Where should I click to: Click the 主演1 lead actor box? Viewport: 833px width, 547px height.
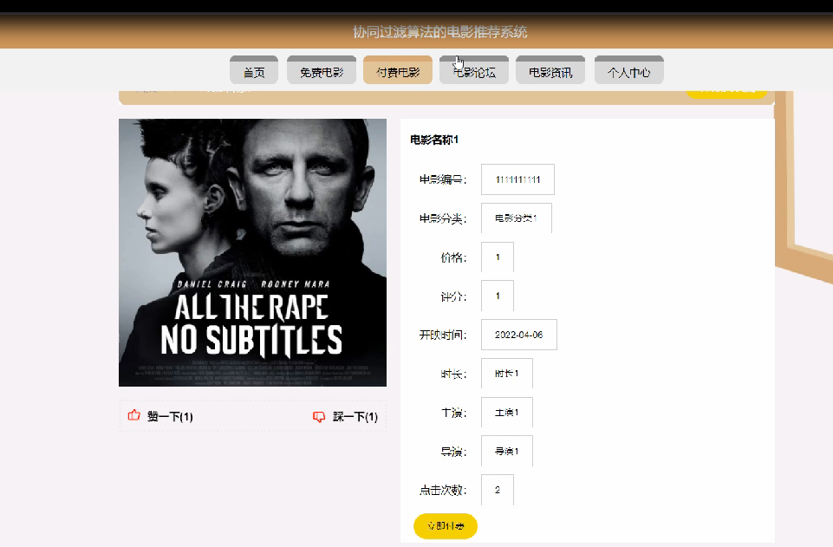point(507,412)
